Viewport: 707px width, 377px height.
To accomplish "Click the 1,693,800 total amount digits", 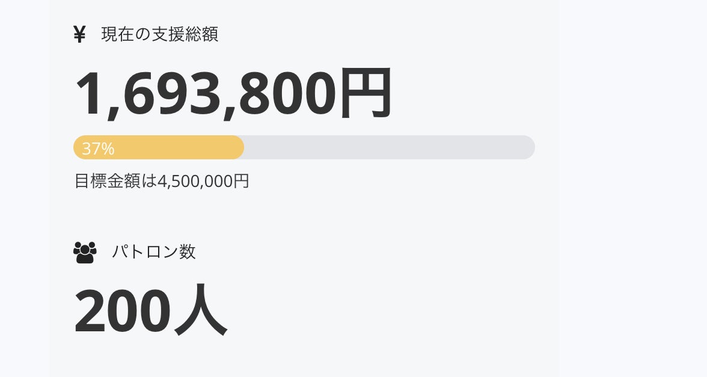I will point(205,94).
